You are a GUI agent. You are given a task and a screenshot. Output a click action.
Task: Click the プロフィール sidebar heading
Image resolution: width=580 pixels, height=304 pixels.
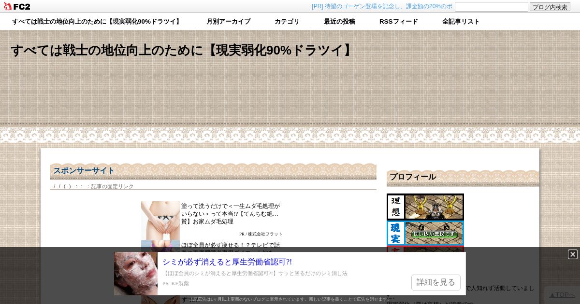click(413, 177)
